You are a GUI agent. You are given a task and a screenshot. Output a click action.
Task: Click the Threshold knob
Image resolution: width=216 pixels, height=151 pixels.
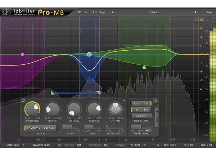click(32, 109)
